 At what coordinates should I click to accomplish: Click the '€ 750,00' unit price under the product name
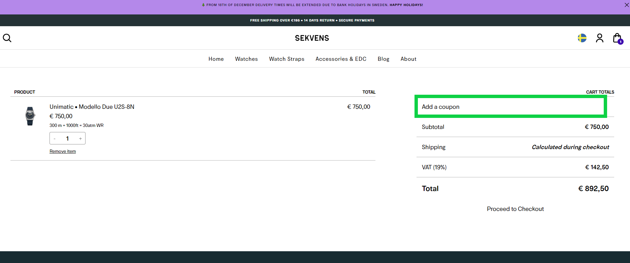(61, 116)
